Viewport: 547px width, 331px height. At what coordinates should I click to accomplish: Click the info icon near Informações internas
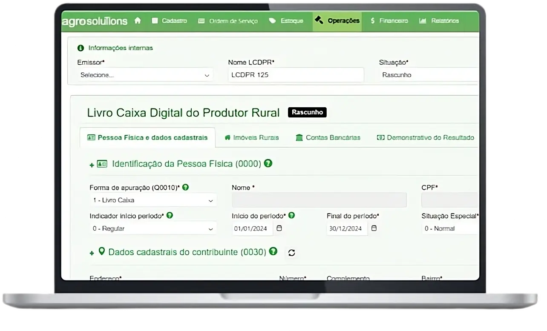[x=81, y=48]
